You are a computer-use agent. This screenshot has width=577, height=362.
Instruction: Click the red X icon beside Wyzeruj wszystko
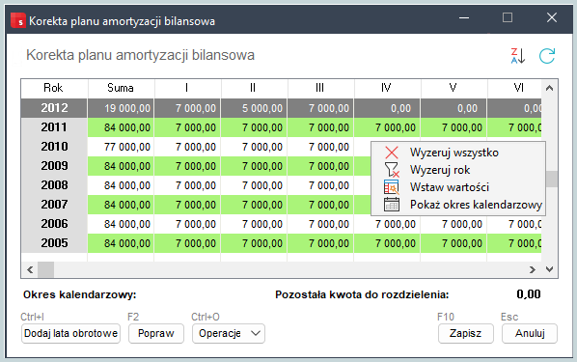(x=392, y=153)
